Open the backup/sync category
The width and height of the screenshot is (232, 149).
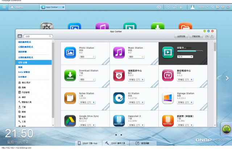[24, 83]
